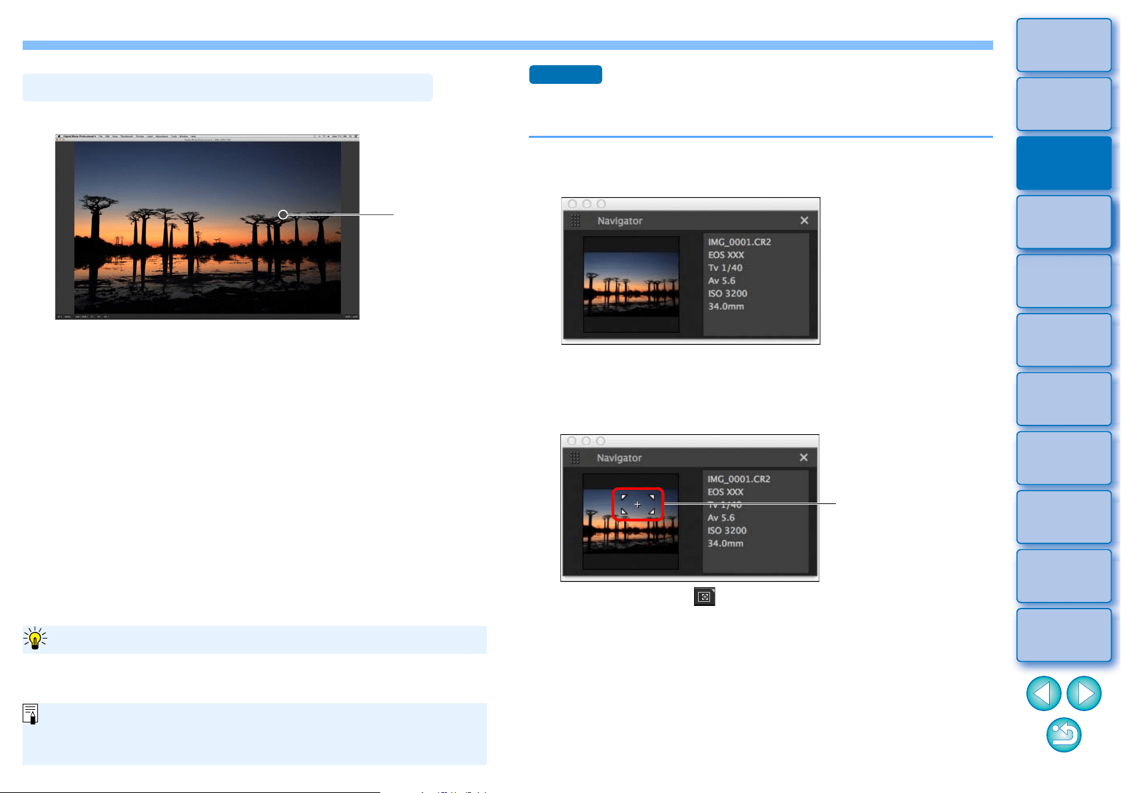Click the grip dots icon on the upper Navigator
Image resolution: width=1121 pixels, height=793 pixels.
coord(575,220)
